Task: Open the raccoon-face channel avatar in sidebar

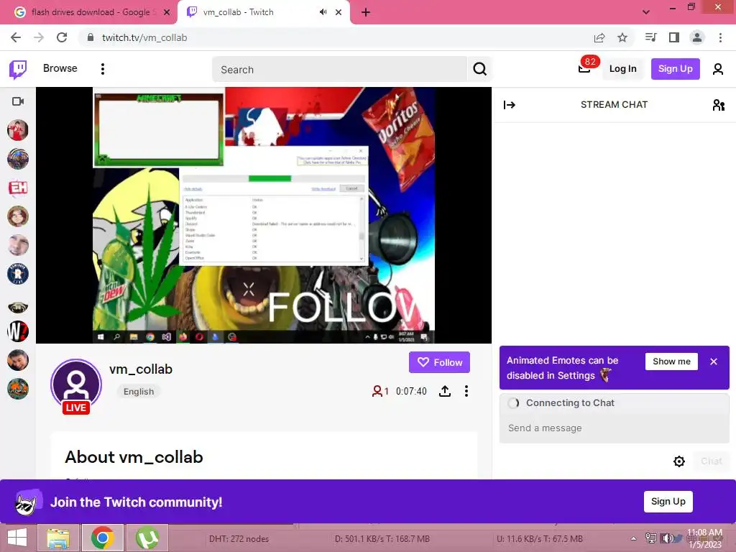Action: coord(18,308)
